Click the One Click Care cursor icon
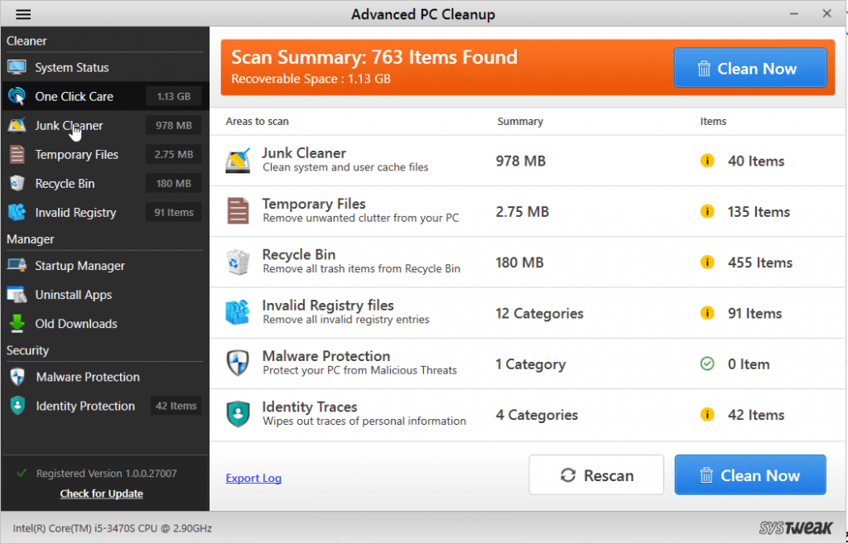This screenshot has height=544, width=848. pyautogui.click(x=17, y=96)
